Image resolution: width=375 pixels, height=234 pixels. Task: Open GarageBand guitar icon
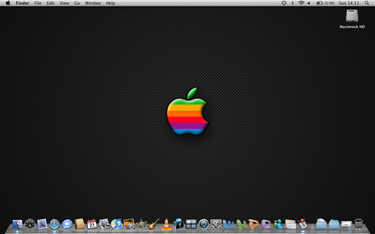pyautogui.click(x=154, y=224)
